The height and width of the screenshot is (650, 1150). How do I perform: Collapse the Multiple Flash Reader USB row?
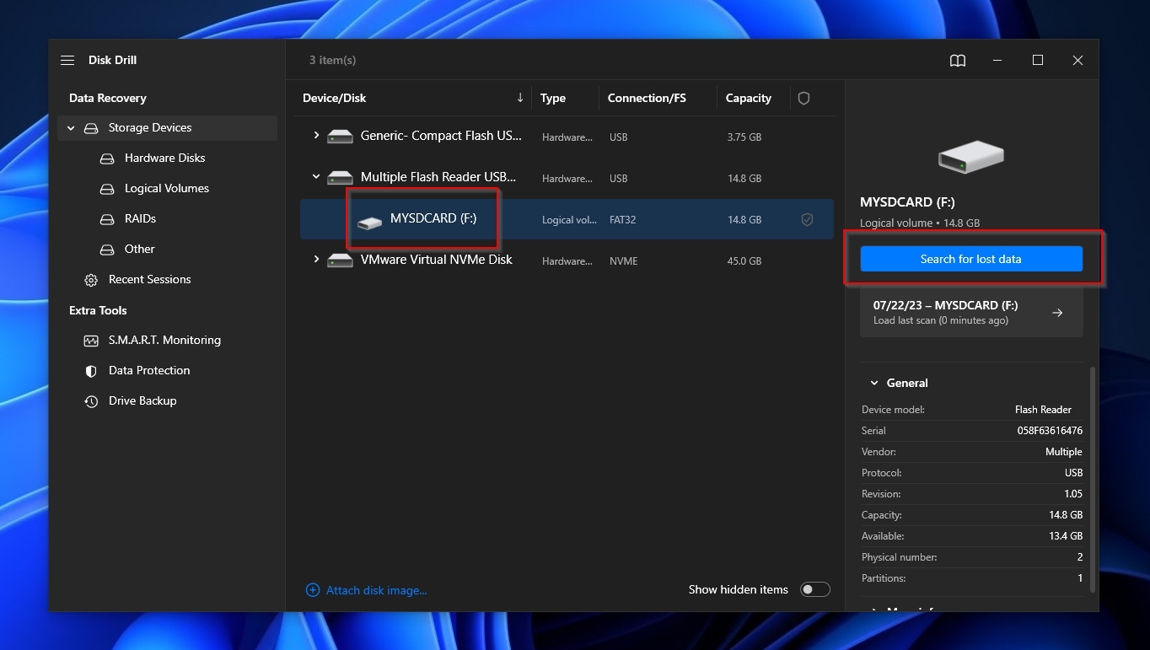(x=316, y=177)
